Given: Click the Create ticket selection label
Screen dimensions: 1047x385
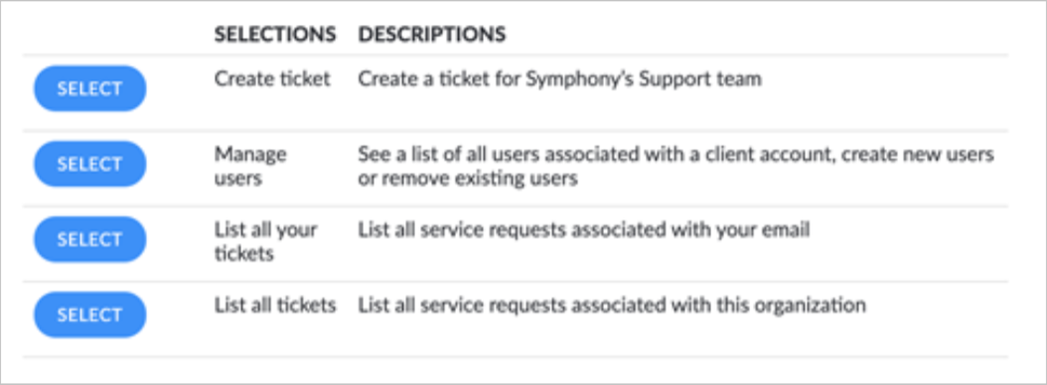Looking at the screenshot, I should [272, 78].
